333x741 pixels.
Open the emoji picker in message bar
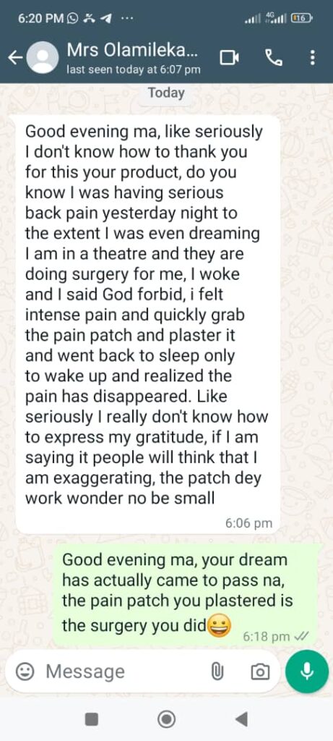pyautogui.click(x=25, y=672)
